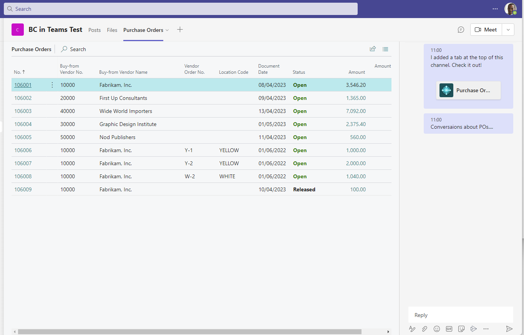
Task: Click the Share icon above the list
Action: click(373, 49)
